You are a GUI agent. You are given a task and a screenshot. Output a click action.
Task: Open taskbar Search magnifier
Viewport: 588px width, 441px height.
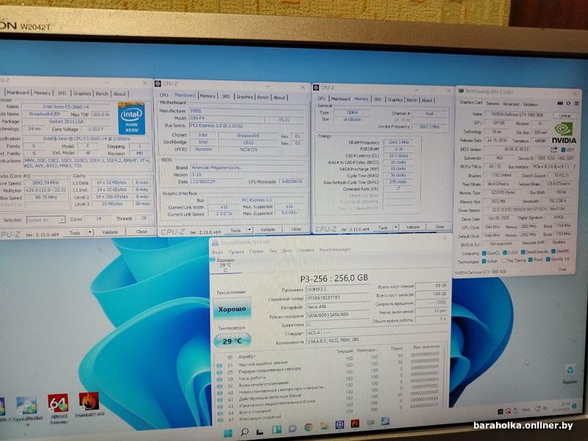245,432
